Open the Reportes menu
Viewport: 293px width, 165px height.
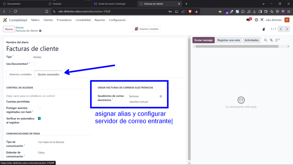coord(100,20)
